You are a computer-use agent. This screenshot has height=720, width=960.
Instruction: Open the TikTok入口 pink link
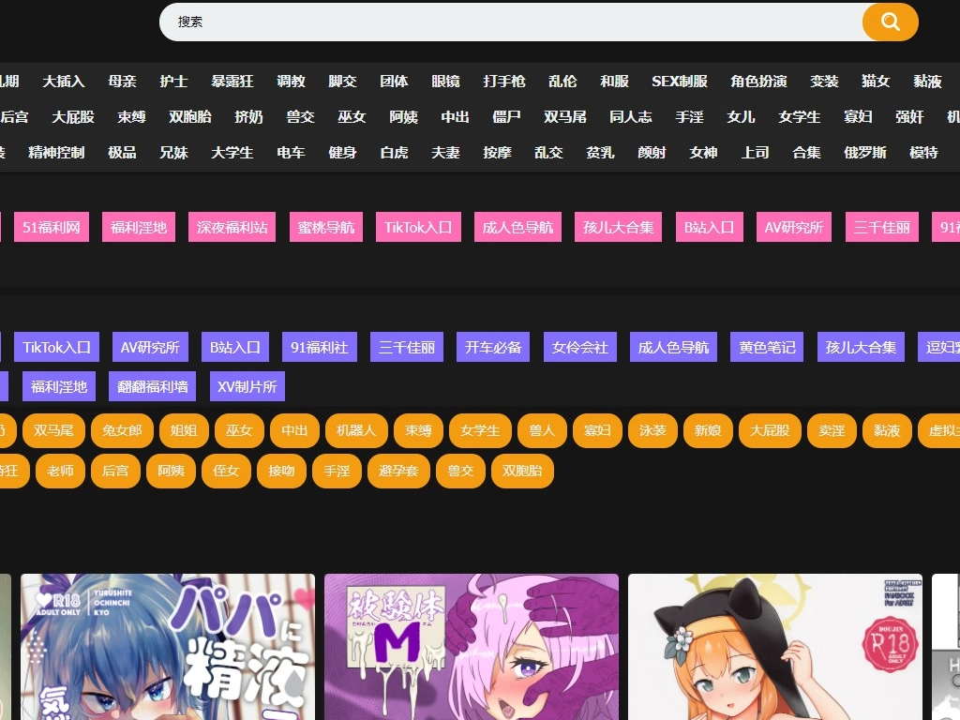tap(418, 226)
